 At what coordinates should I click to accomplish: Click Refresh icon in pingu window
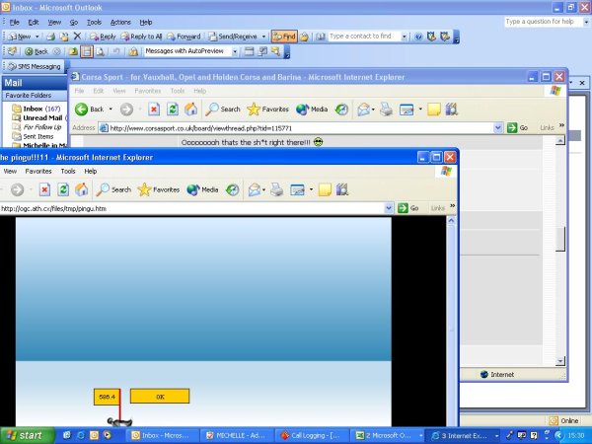(63, 189)
